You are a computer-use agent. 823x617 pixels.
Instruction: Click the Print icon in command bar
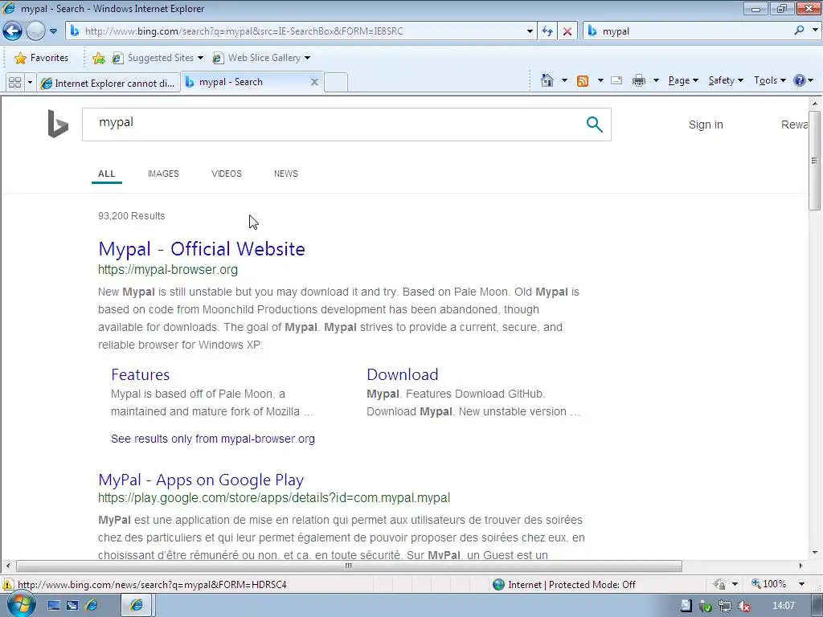[x=639, y=80]
